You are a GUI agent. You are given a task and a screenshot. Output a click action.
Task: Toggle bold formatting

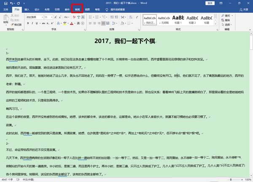coord(28,24)
